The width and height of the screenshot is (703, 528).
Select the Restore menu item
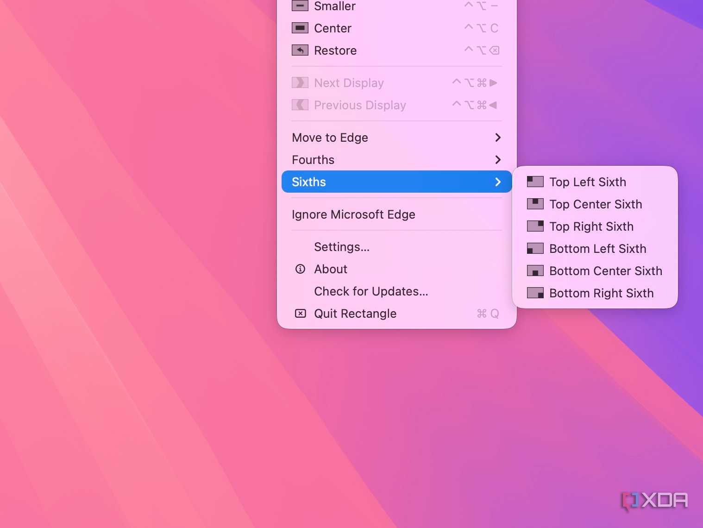click(x=396, y=50)
